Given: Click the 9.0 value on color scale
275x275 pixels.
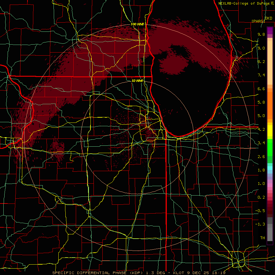Looking at the screenshot, I should 261,48.
